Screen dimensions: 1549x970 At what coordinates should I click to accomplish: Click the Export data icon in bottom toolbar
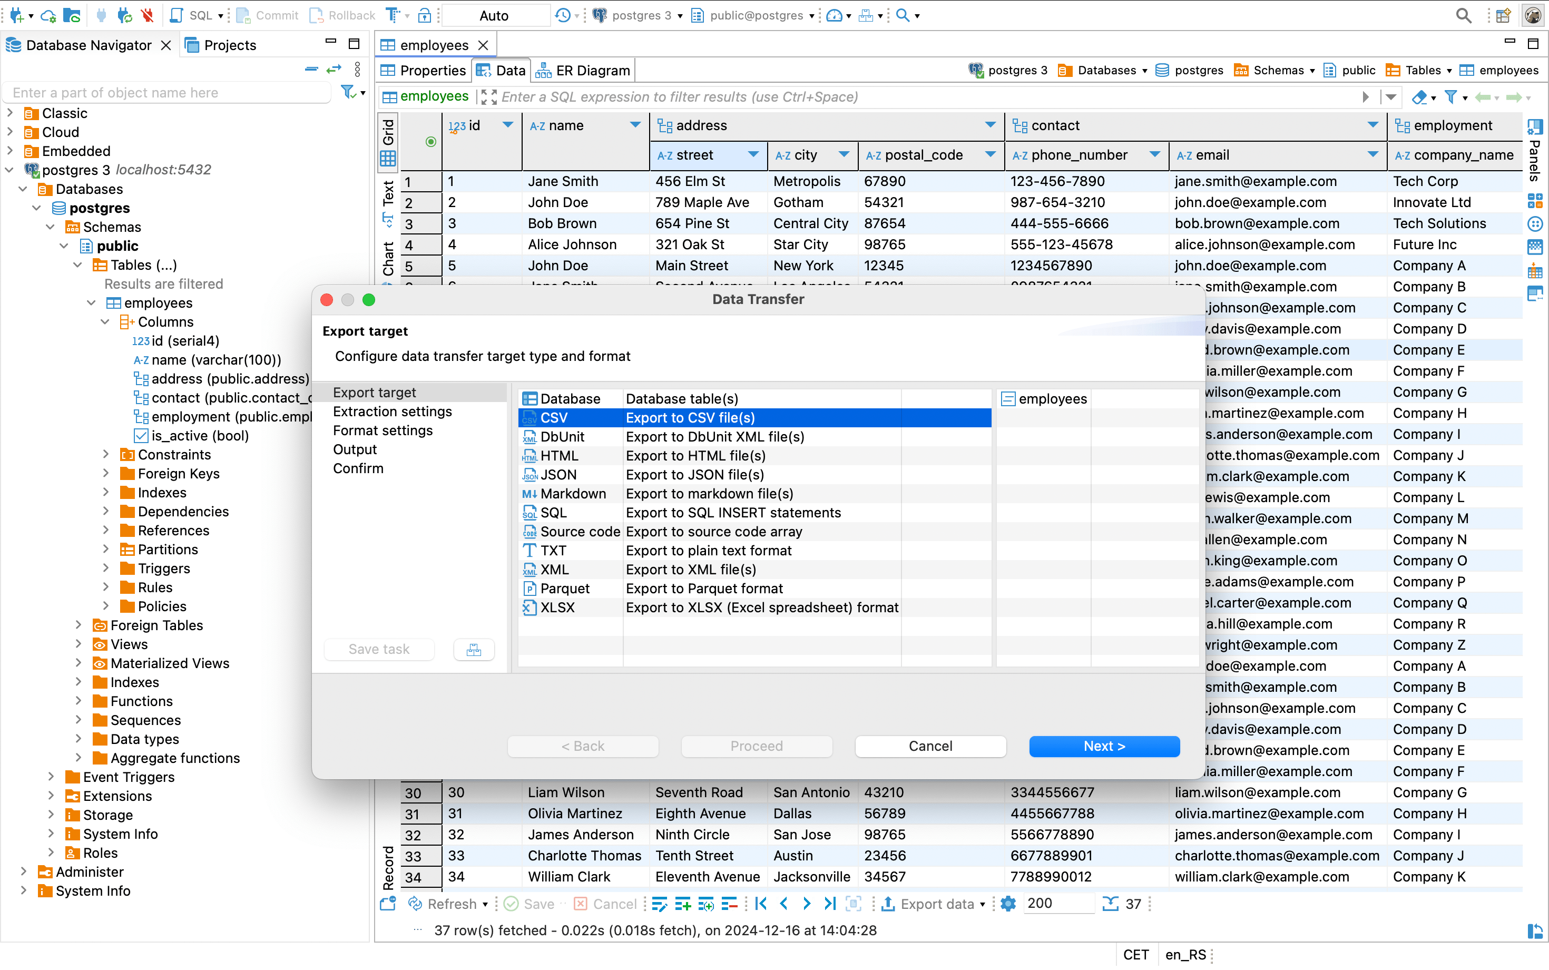(x=888, y=903)
